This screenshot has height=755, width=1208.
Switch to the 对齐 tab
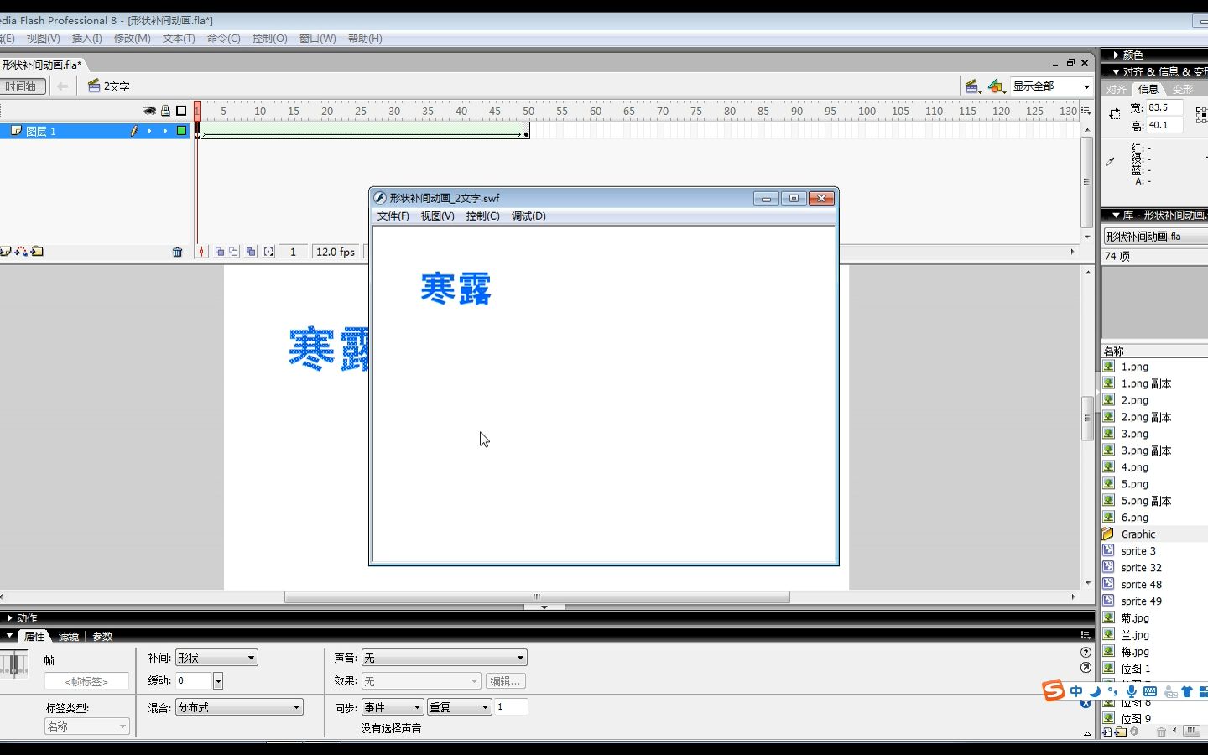pyautogui.click(x=1117, y=89)
